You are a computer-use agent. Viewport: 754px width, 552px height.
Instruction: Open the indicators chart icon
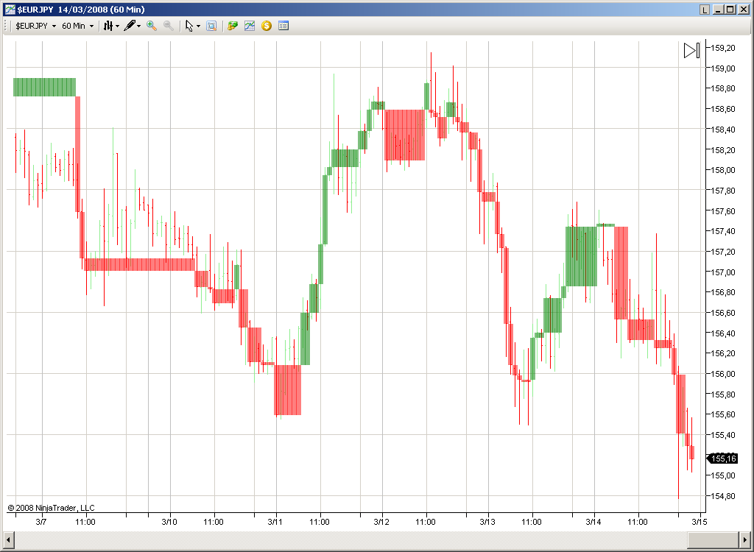coord(250,26)
